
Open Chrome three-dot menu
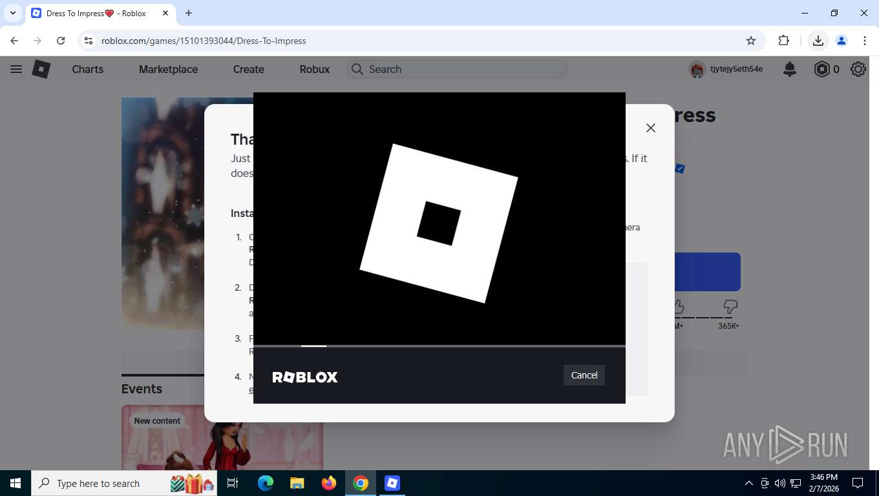tap(865, 41)
